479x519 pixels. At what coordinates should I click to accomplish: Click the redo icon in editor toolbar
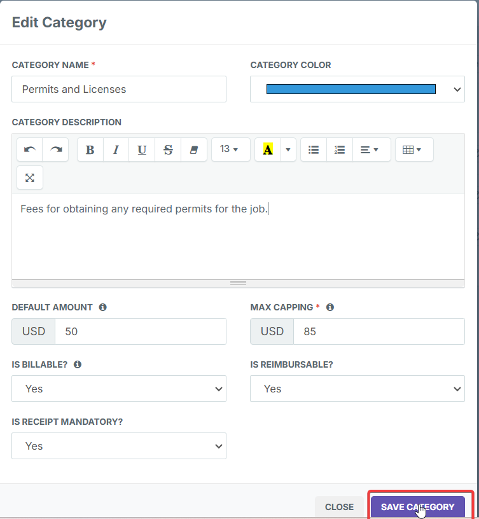tap(56, 149)
